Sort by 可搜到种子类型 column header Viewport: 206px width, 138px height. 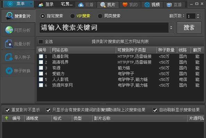click(x=136, y=50)
